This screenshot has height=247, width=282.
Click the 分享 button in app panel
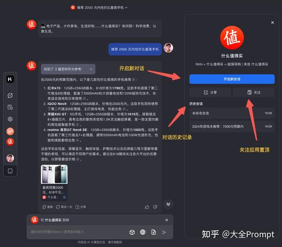coord(210,92)
